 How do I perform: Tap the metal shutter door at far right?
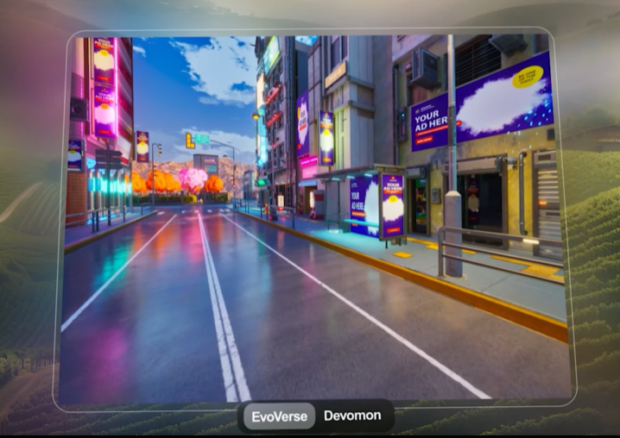(x=546, y=203)
